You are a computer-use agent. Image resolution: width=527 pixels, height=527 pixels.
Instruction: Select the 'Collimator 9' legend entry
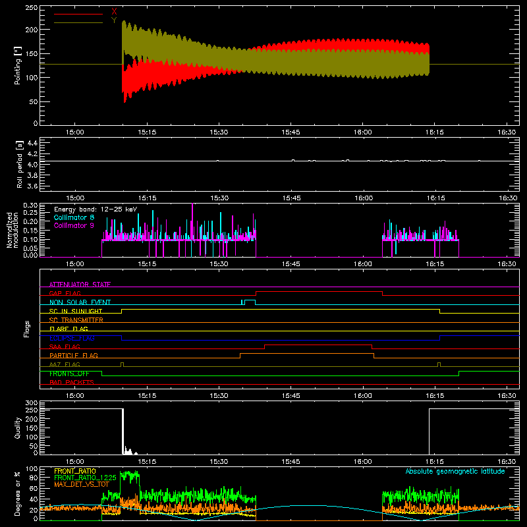coord(74,225)
